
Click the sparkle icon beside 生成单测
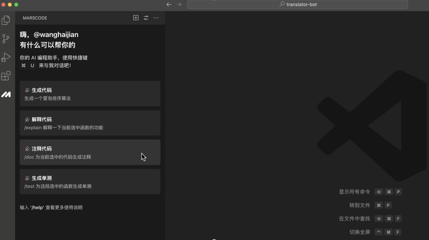(27, 178)
